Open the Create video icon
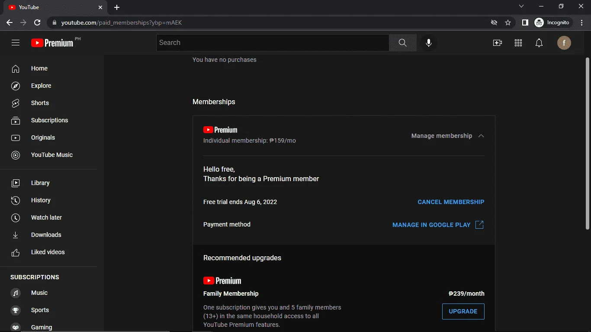The width and height of the screenshot is (591, 332). (498, 43)
